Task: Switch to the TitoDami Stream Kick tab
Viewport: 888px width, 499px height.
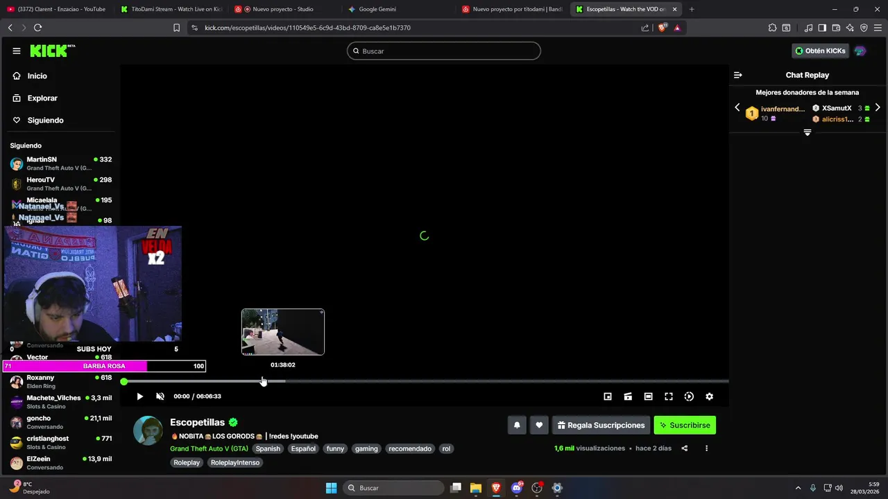Action: point(171,9)
